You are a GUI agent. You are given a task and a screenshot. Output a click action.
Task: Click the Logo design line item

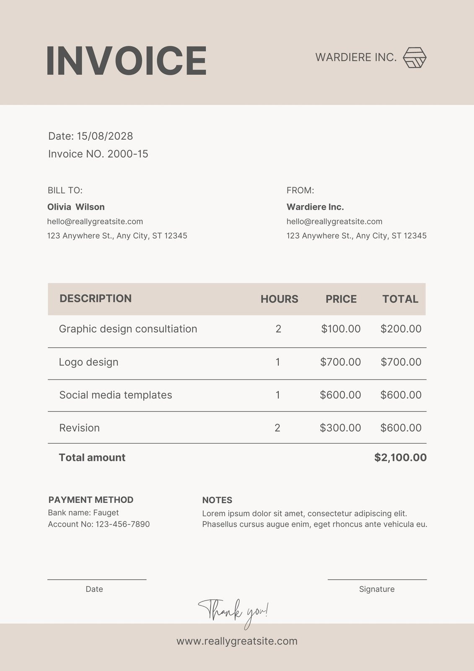(x=88, y=362)
